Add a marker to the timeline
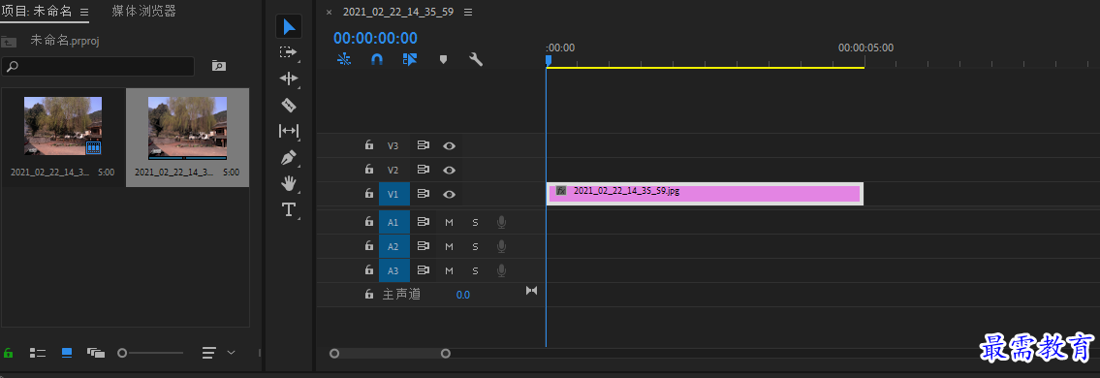1100x378 pixels. pos(443,60)
